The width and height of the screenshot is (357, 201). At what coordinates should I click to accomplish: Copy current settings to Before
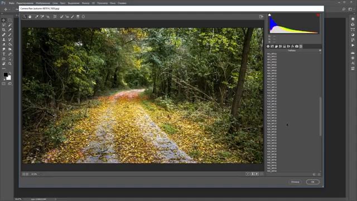coord(257,174)
